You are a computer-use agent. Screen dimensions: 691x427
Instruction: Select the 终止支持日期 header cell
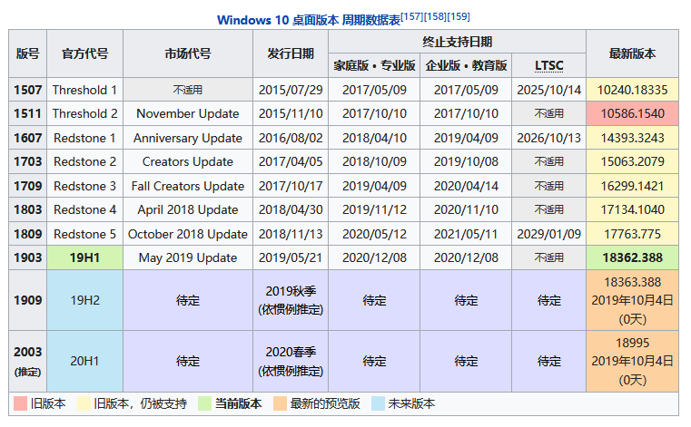click(x=457, y=42)
